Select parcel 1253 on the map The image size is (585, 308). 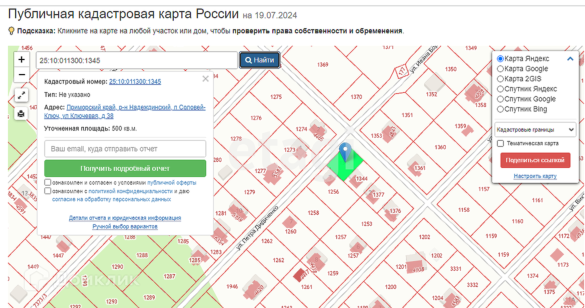[x=367, y=224]
